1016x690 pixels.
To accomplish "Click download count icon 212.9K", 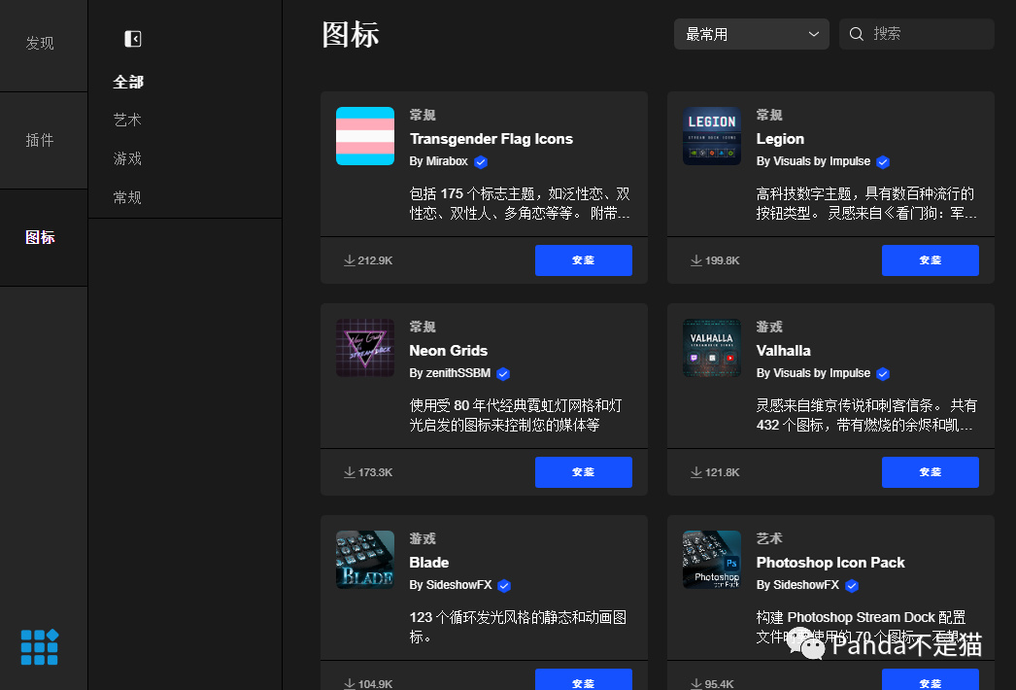I will click(x=350, y=260).
